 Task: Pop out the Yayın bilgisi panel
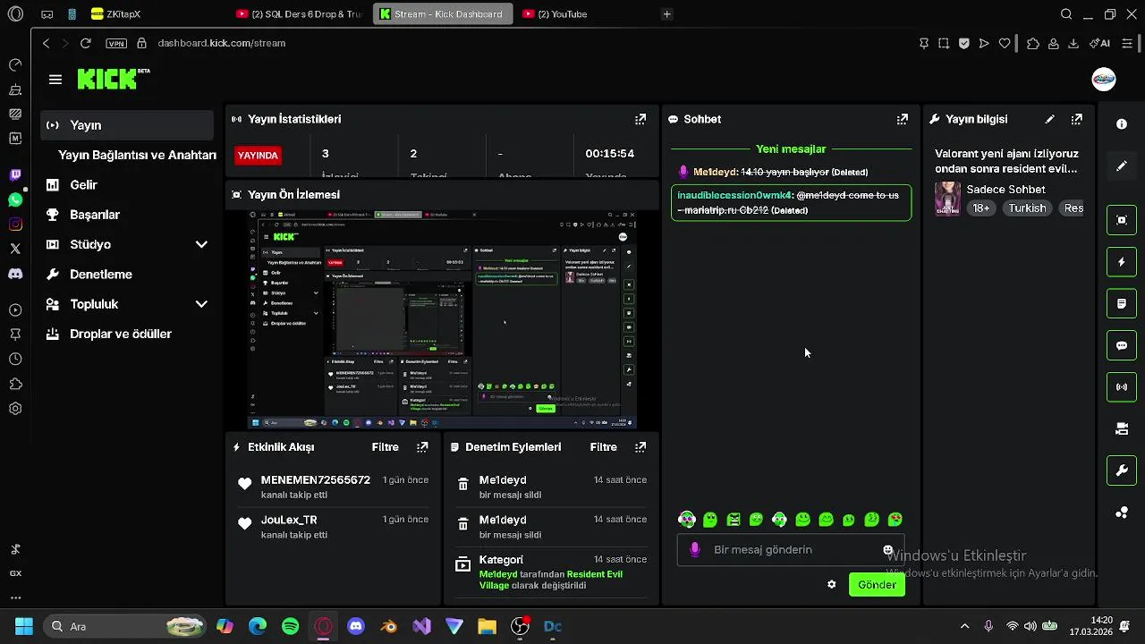[1077, 119]
